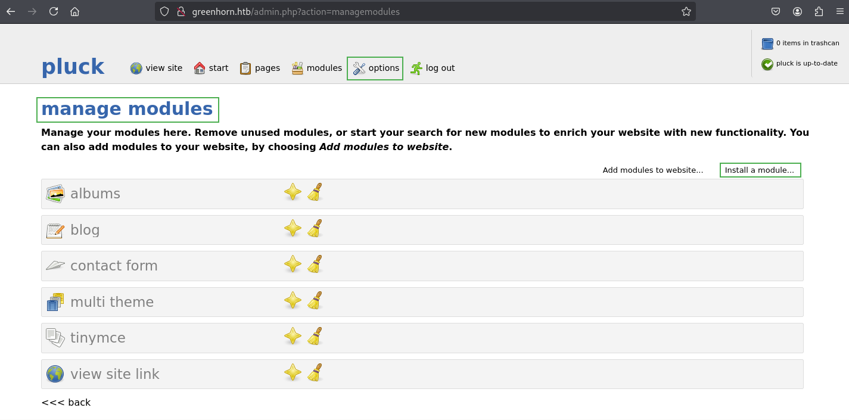Click the <<< back link

(66, 403)
